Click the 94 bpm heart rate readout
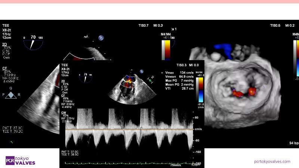Viewport: 299px width, 168px height. coord(293,143)
